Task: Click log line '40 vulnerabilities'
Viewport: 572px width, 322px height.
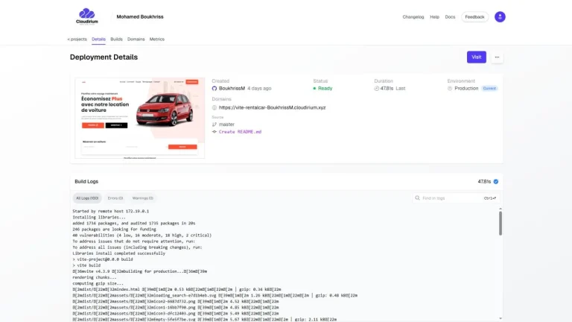Action: coord(142,236)
